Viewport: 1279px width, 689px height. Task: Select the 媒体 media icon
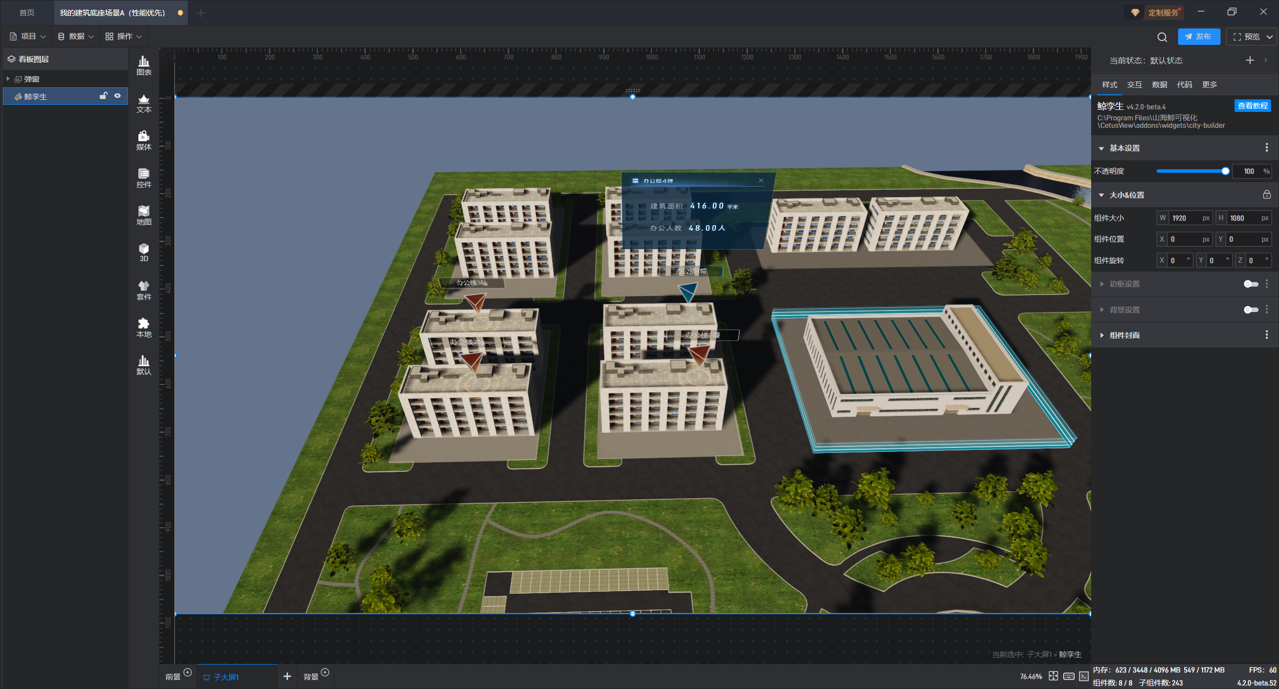144,140
